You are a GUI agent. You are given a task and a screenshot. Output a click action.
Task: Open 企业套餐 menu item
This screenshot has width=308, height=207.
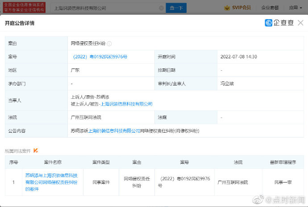(x=270, y=8)
